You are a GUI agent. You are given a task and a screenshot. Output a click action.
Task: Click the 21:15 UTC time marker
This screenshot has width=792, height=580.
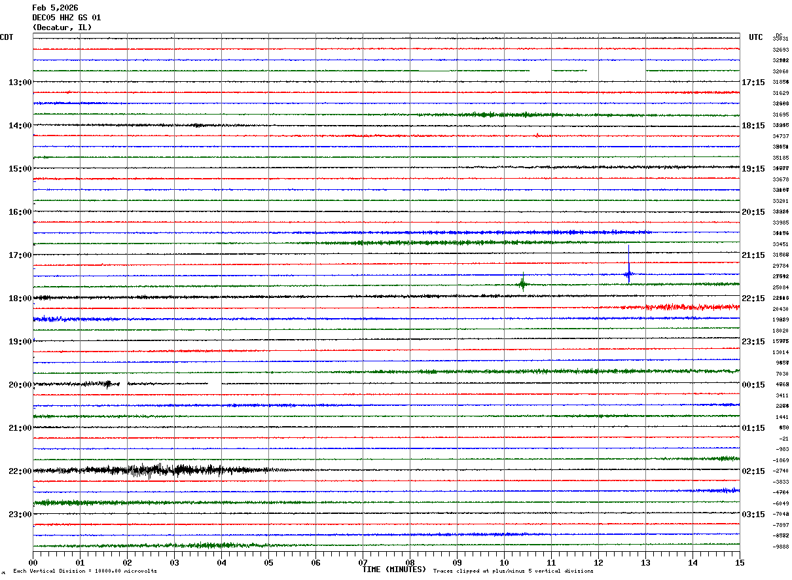coord(753,255)
